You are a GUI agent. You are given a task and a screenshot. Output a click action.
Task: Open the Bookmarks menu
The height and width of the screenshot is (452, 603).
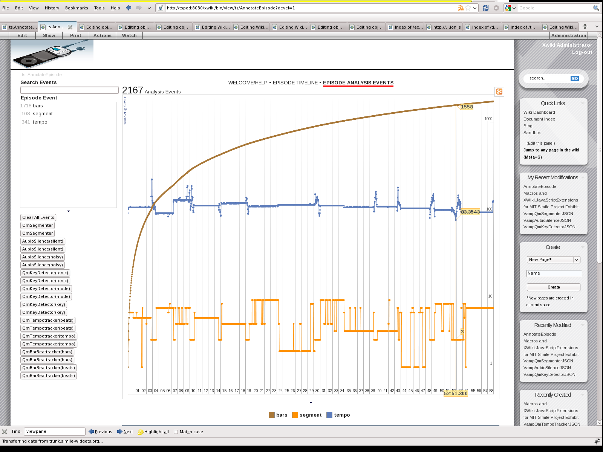pos(77,8)
